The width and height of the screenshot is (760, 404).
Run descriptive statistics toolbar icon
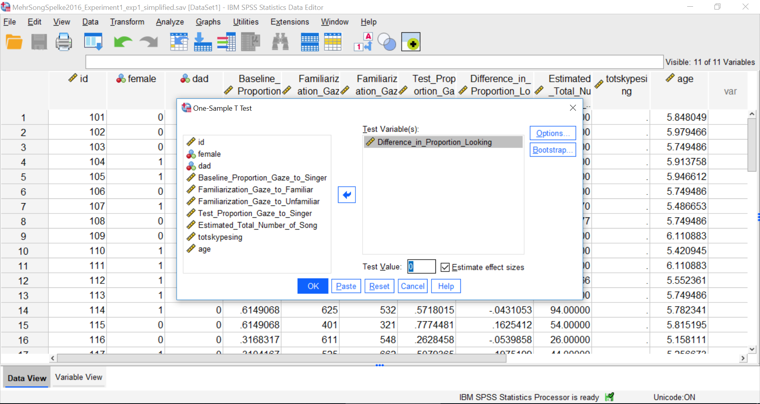click(x=251, y=42)
